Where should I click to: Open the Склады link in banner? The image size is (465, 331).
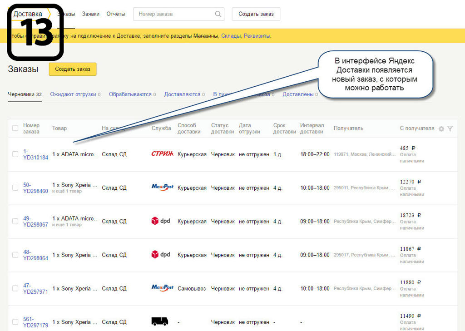tap(231, 36)
